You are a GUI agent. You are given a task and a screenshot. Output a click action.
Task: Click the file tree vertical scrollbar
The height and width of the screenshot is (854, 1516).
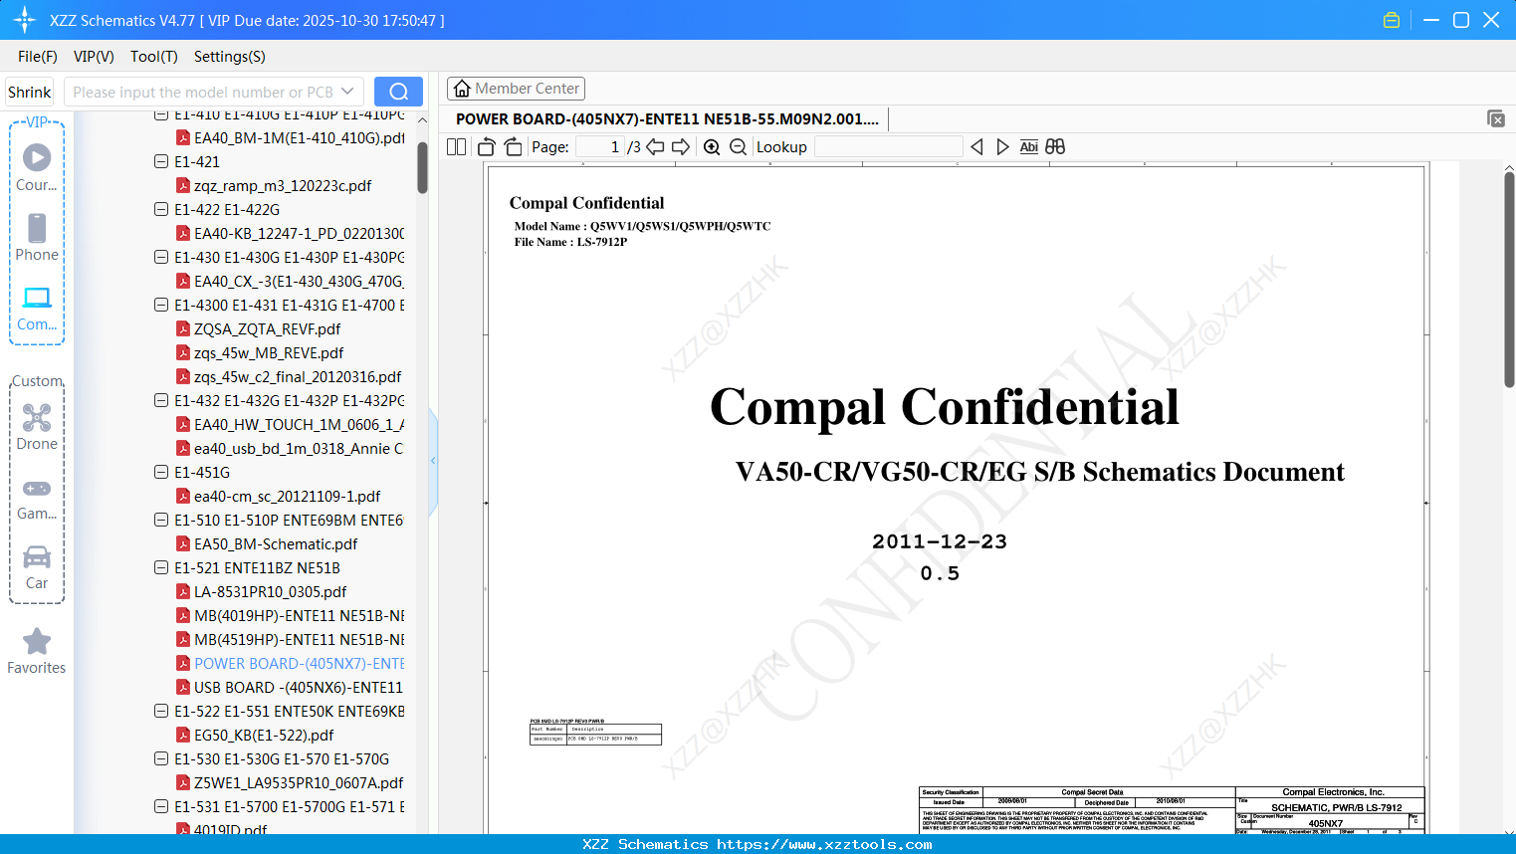point(422,167)
